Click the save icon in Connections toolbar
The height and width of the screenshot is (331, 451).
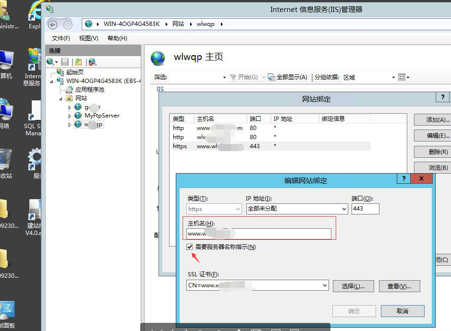[x=65, y=62]
